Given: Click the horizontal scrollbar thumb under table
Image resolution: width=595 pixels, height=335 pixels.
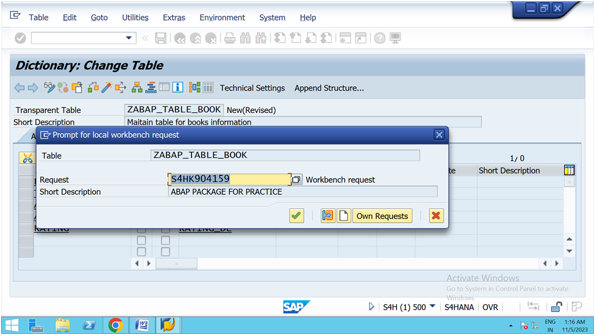Looking at the screenshot, I should pos(176,263).
